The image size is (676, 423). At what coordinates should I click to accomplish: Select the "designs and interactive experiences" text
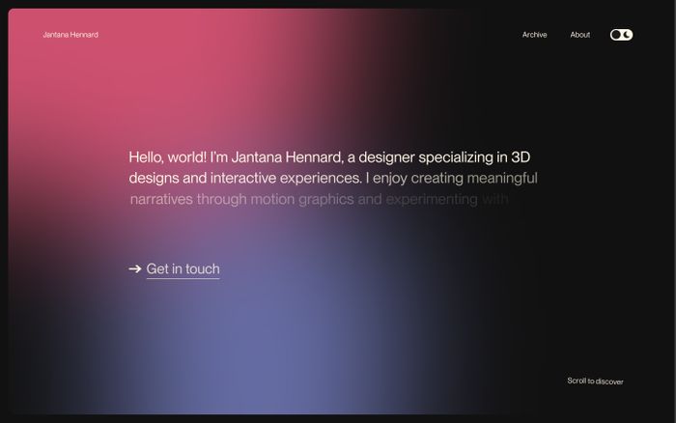point(245,179)
